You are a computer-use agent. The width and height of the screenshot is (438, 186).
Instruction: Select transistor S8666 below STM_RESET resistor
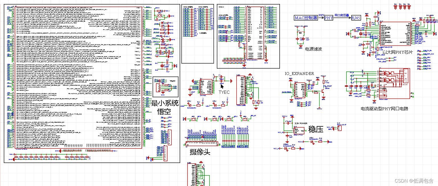click(323, 91)
